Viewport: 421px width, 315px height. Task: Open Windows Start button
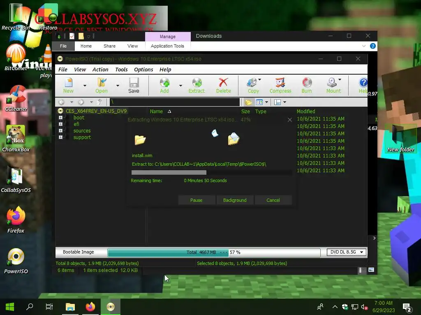(x=10, y=307)
